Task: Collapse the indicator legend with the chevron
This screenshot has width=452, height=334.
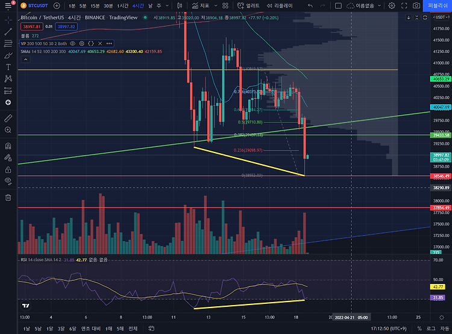Action: [x=25, y=60]
